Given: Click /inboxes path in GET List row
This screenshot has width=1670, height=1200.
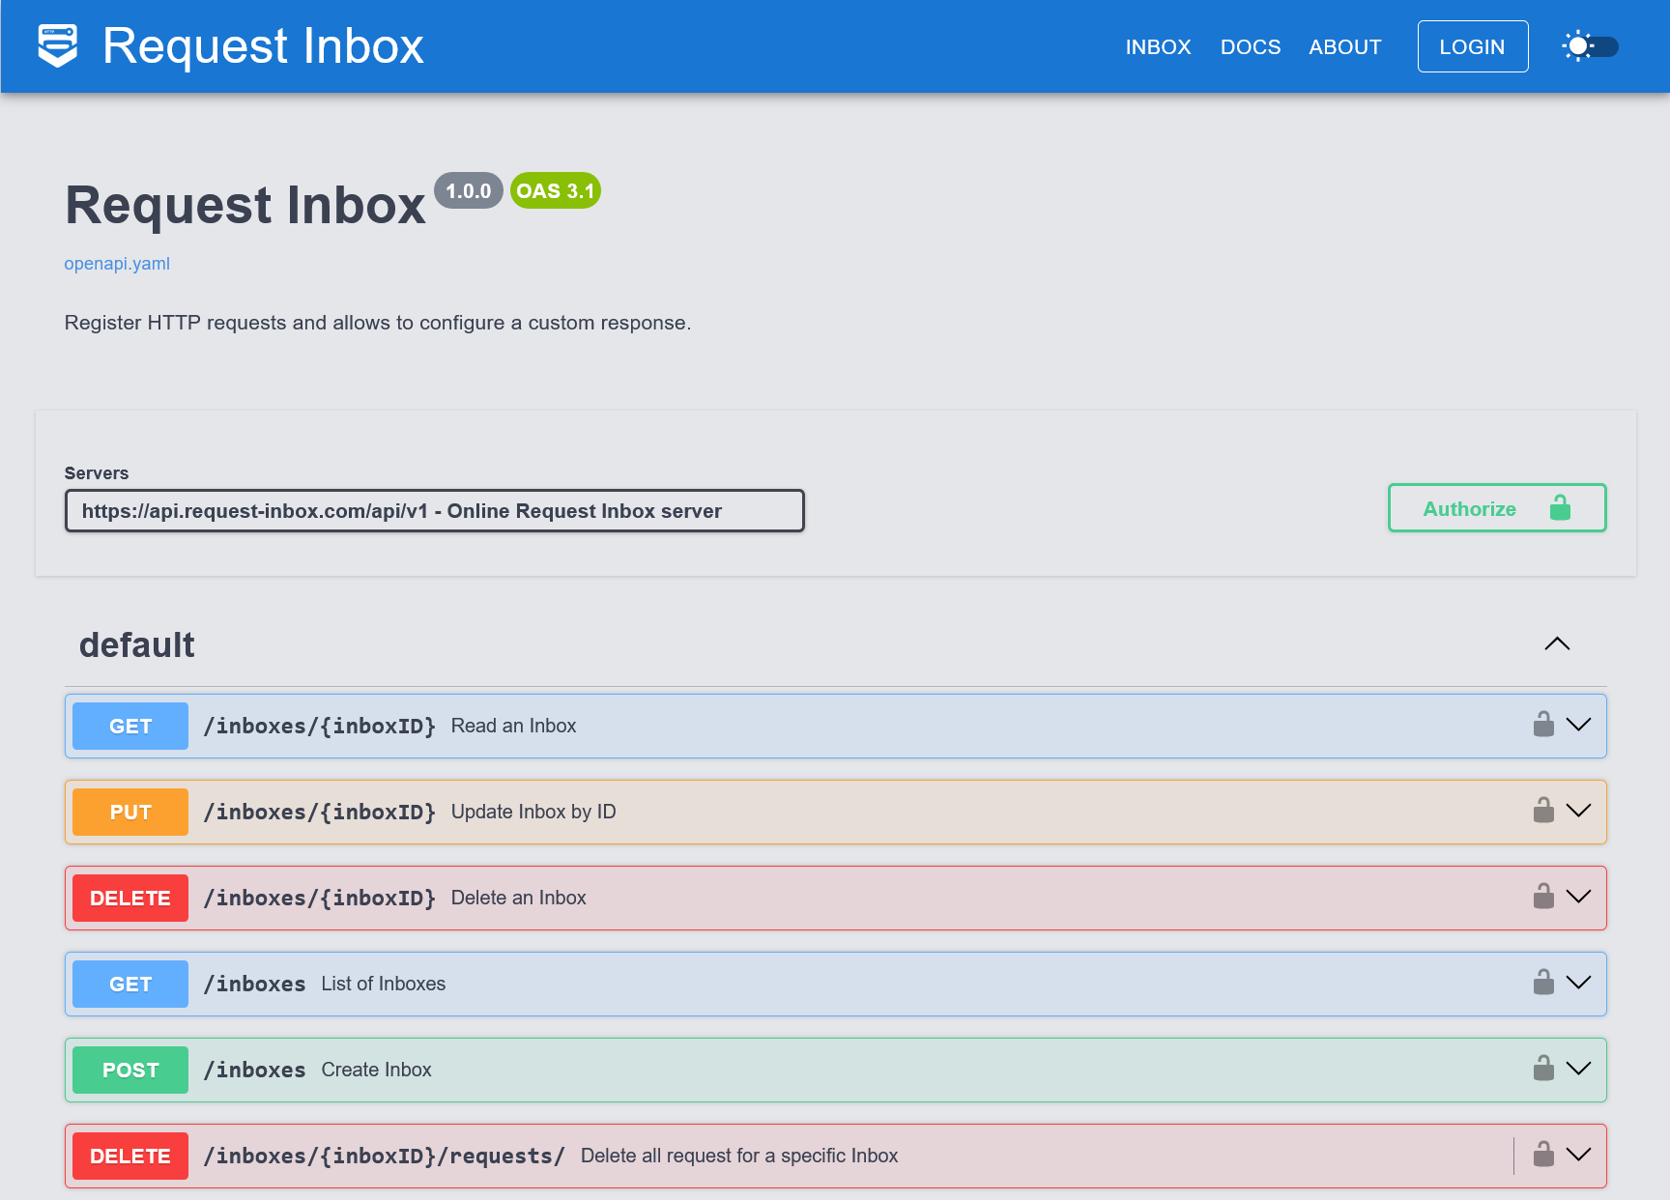Looking at the screenshot, I should (255, 984).
